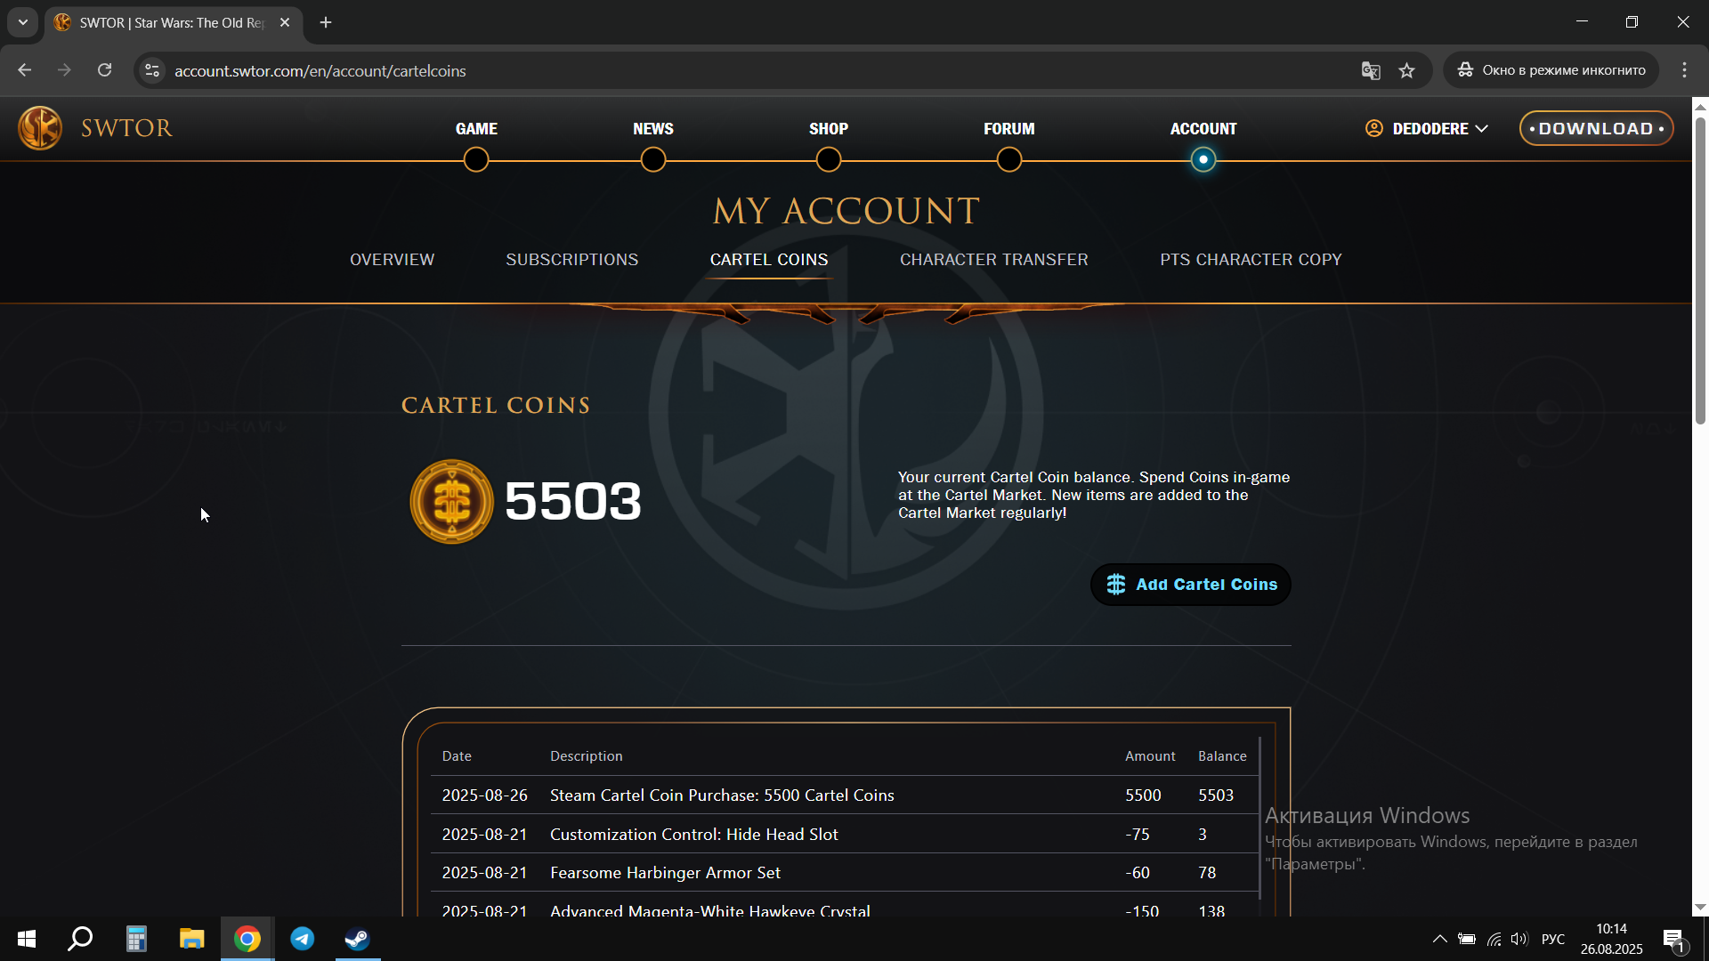
Task: Open a new browser tab with plus
Action: click(326, 22)
